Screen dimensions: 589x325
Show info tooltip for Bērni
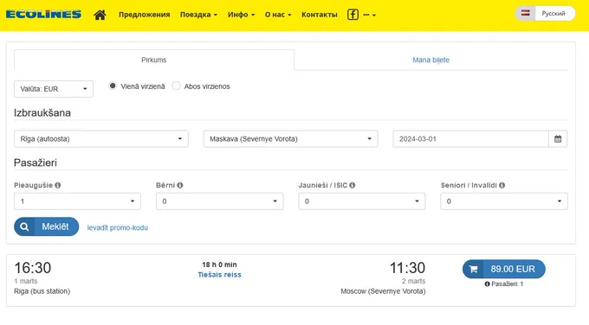tap(180, 185)
